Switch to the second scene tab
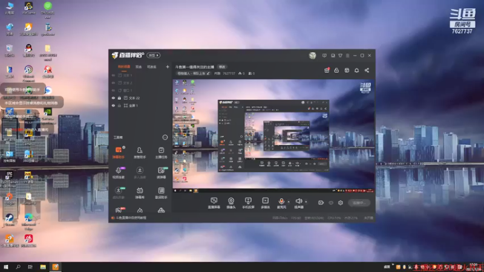484x272 pixels. [139, 66]
